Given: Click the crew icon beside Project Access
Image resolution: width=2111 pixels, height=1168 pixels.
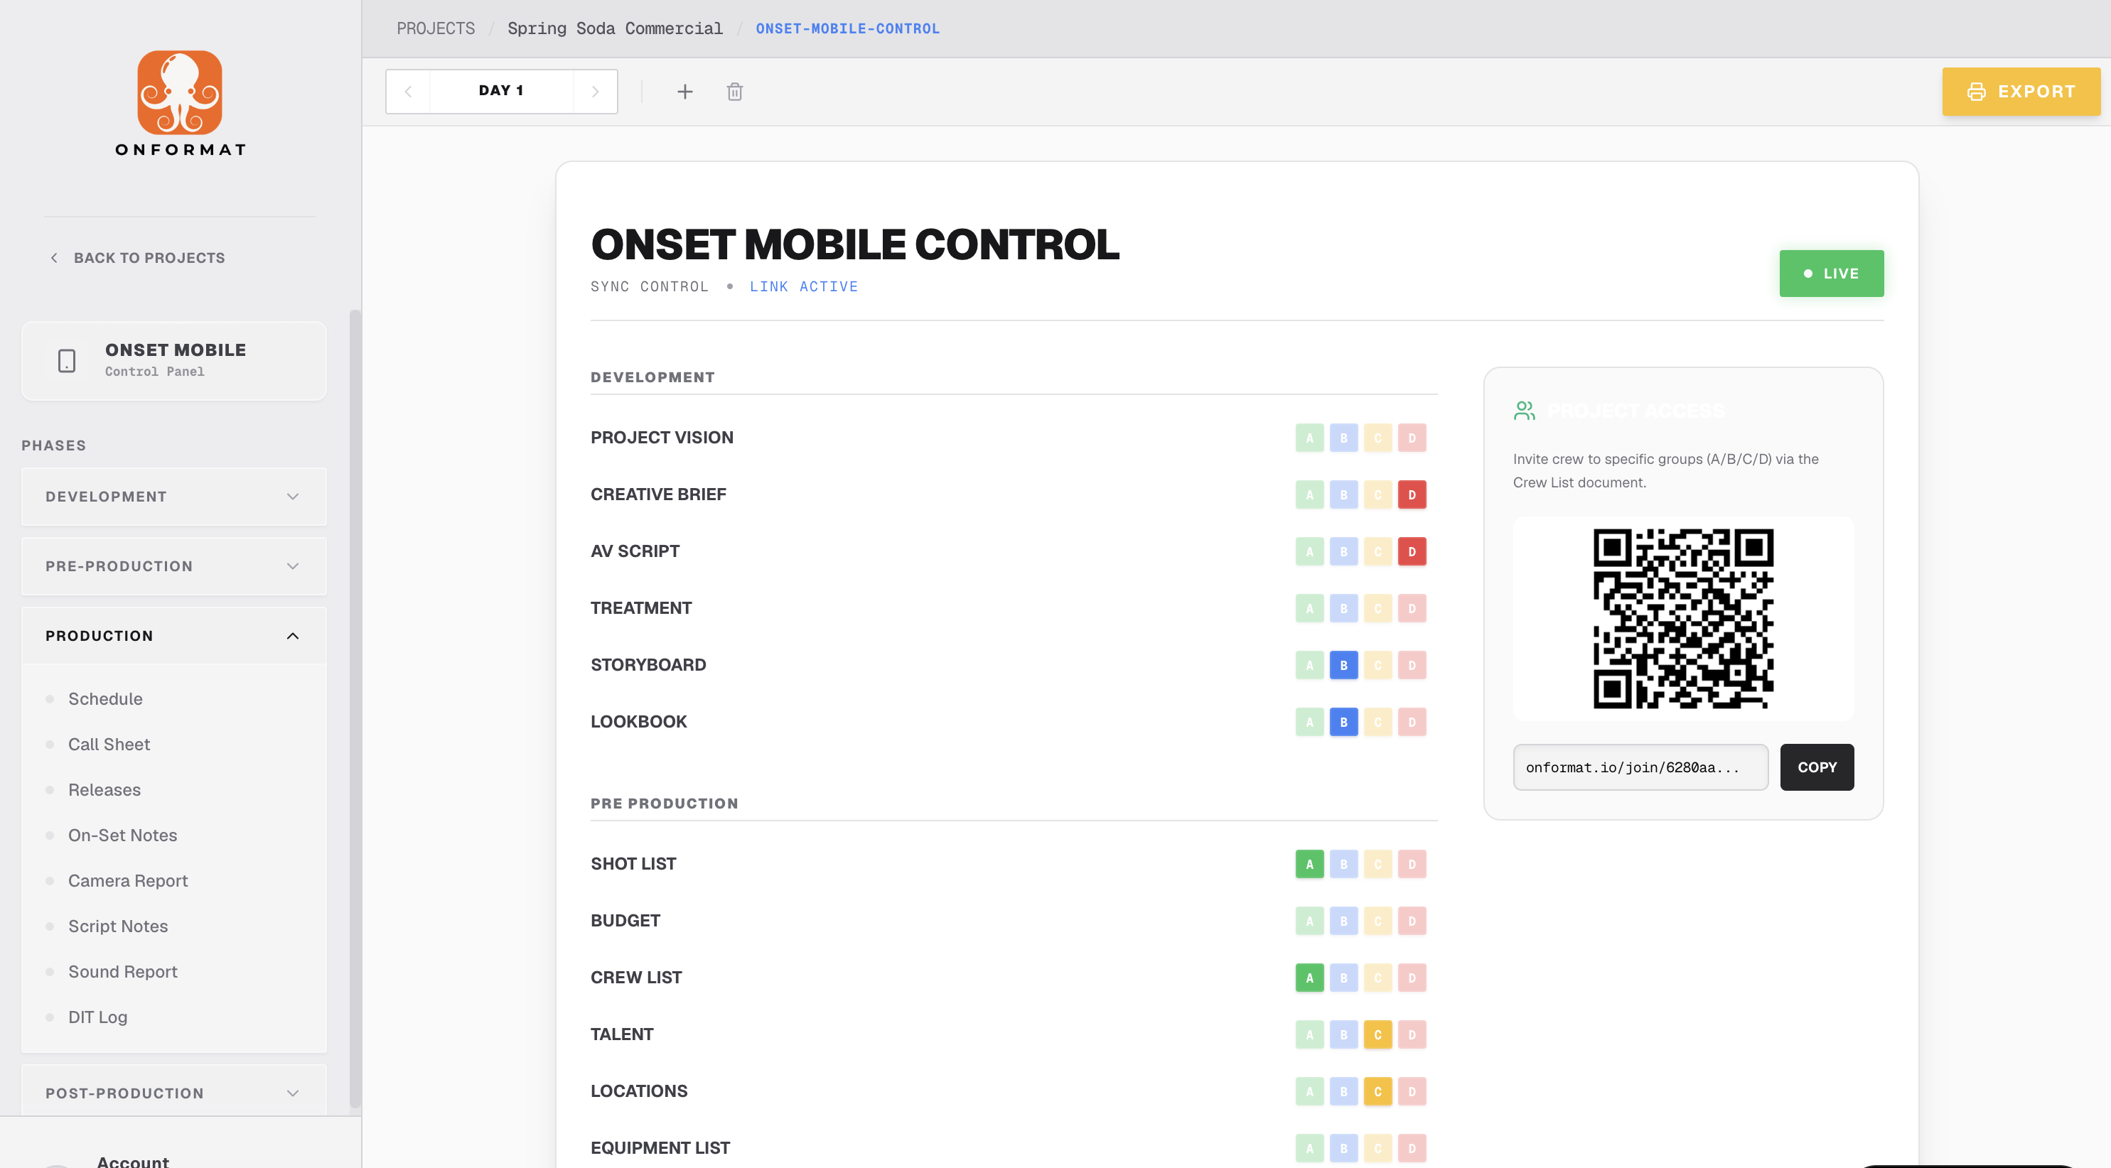Looking at the screenshot, I should (1523, 411).
